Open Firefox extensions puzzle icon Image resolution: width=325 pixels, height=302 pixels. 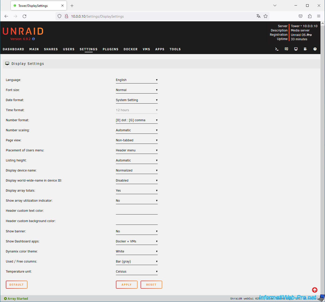(310, 16)
